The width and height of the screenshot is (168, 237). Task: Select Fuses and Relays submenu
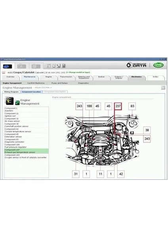(59, 83)
